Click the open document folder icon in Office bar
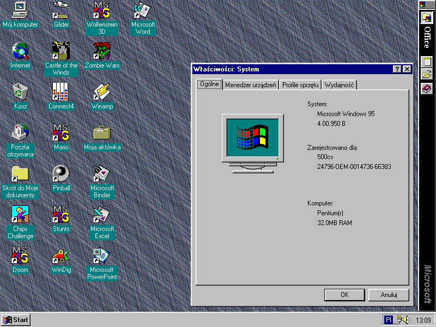Screen dimensions: 436x327 [x=426, y=75]
